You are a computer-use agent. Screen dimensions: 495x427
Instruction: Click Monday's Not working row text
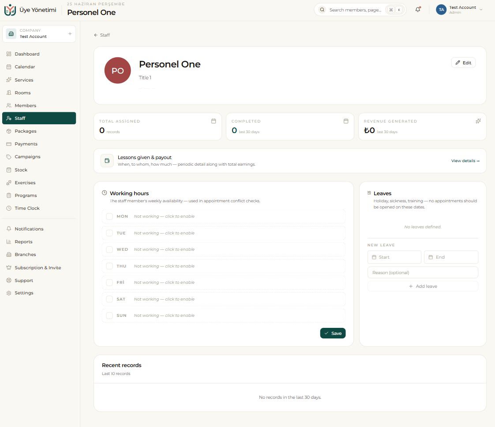[x=164, y=216]
